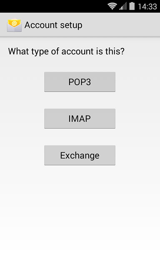The image size is (160, 267).
Task: Tap the action bar header area
Action: pos(80,25)
